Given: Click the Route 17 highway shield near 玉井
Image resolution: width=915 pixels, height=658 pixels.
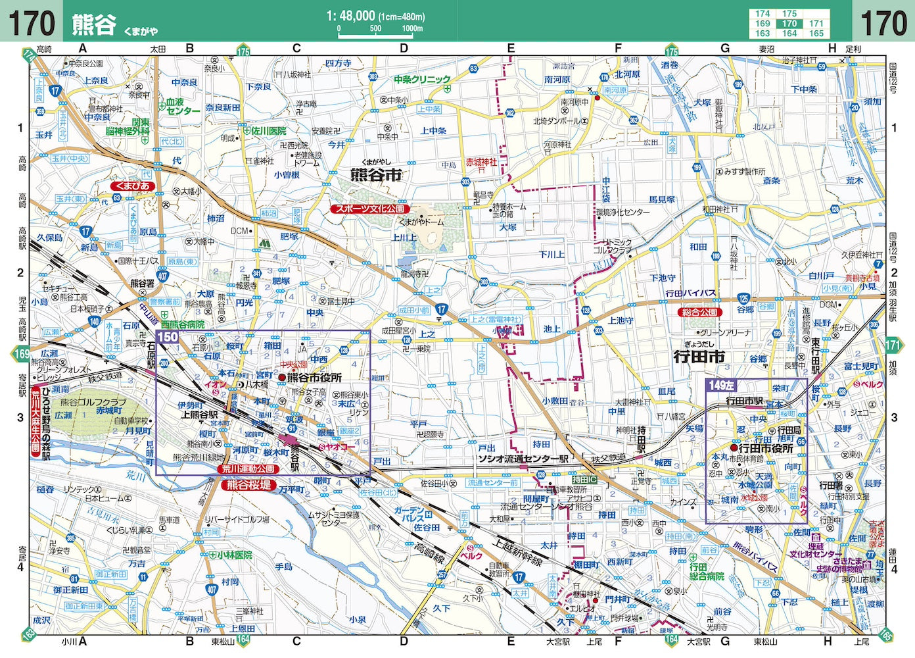Looking at the screenshot, I should 55,90.
